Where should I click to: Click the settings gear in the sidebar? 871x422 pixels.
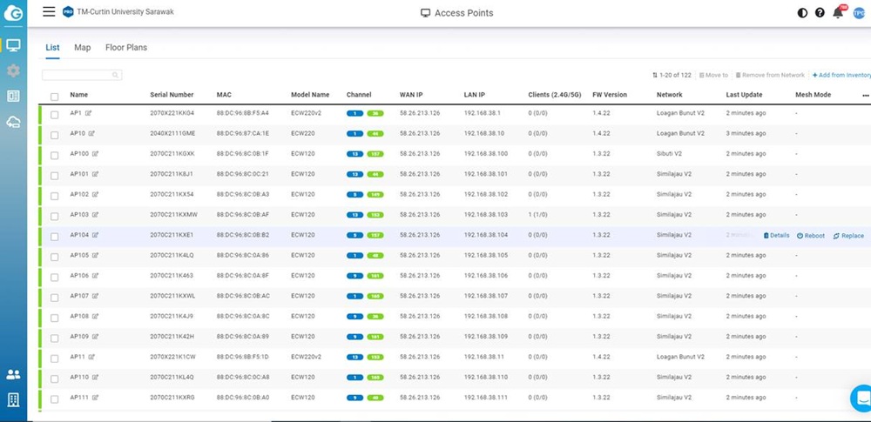(x=13, y=70)
